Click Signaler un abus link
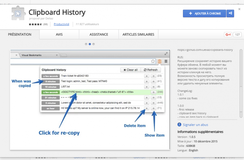 pyautogui.click(x=196, y=125)
